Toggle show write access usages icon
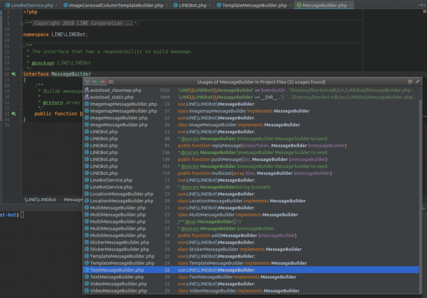 click(103, 82)
